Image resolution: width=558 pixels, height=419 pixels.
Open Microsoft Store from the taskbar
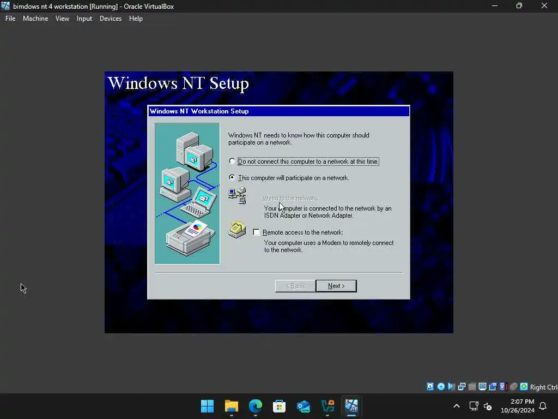point(280,406)
